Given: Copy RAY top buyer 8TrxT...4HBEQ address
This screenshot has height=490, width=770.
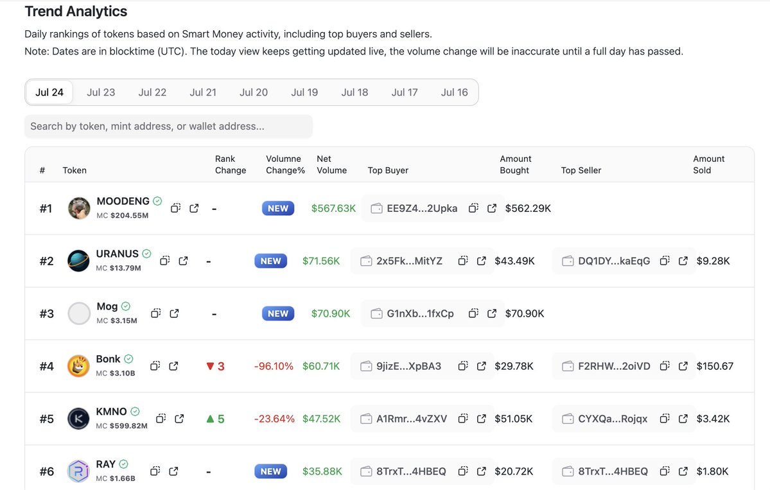Looking at the screenshot, I should 463,471.
